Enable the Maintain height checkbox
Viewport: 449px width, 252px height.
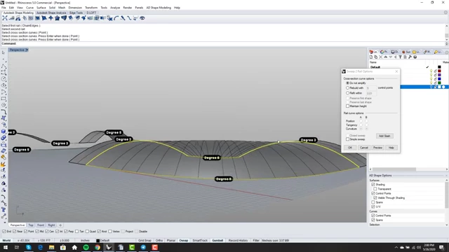pyautogui.click(x=348, y=106)
